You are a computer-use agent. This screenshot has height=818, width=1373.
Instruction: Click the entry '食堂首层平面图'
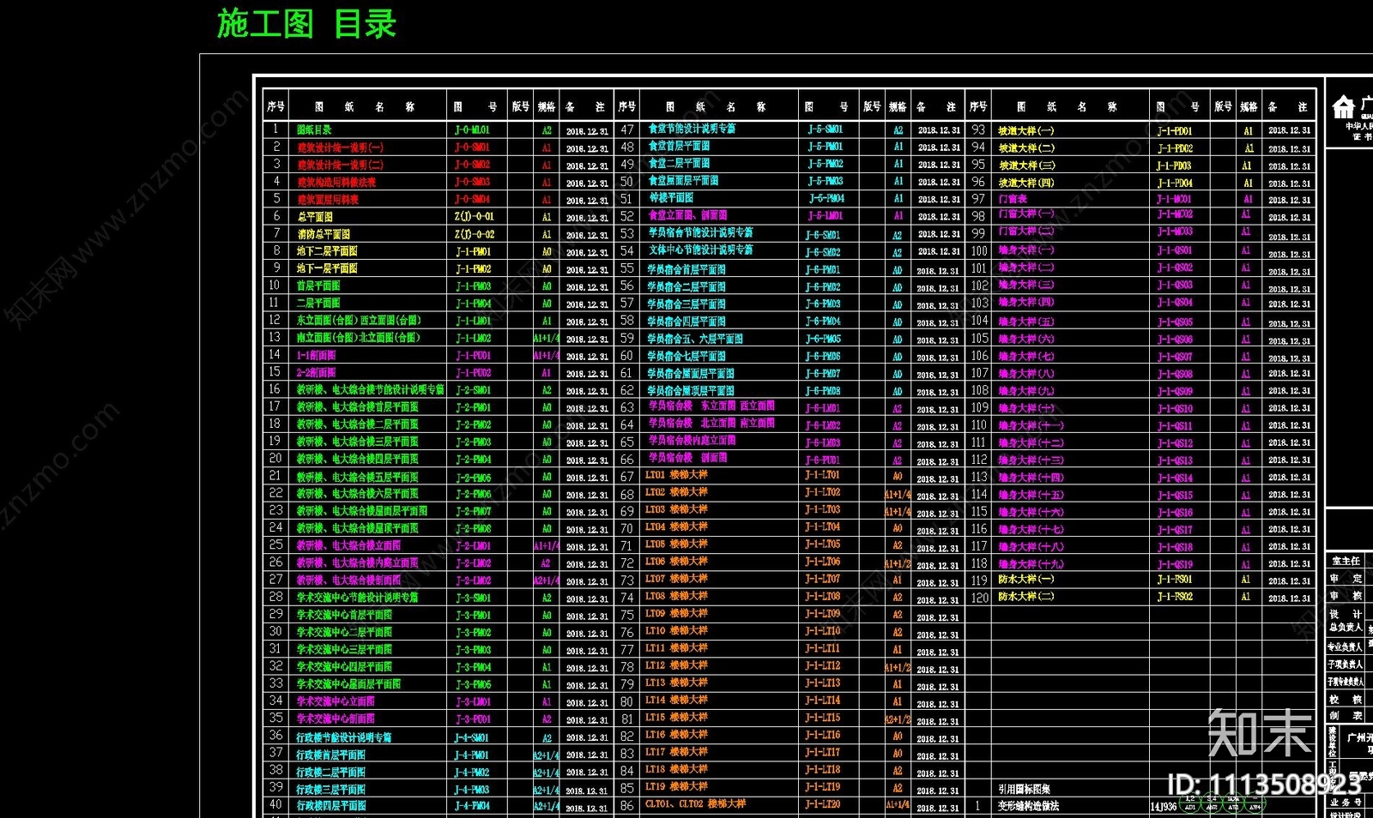pyautogui.click(x=679, y=147)
